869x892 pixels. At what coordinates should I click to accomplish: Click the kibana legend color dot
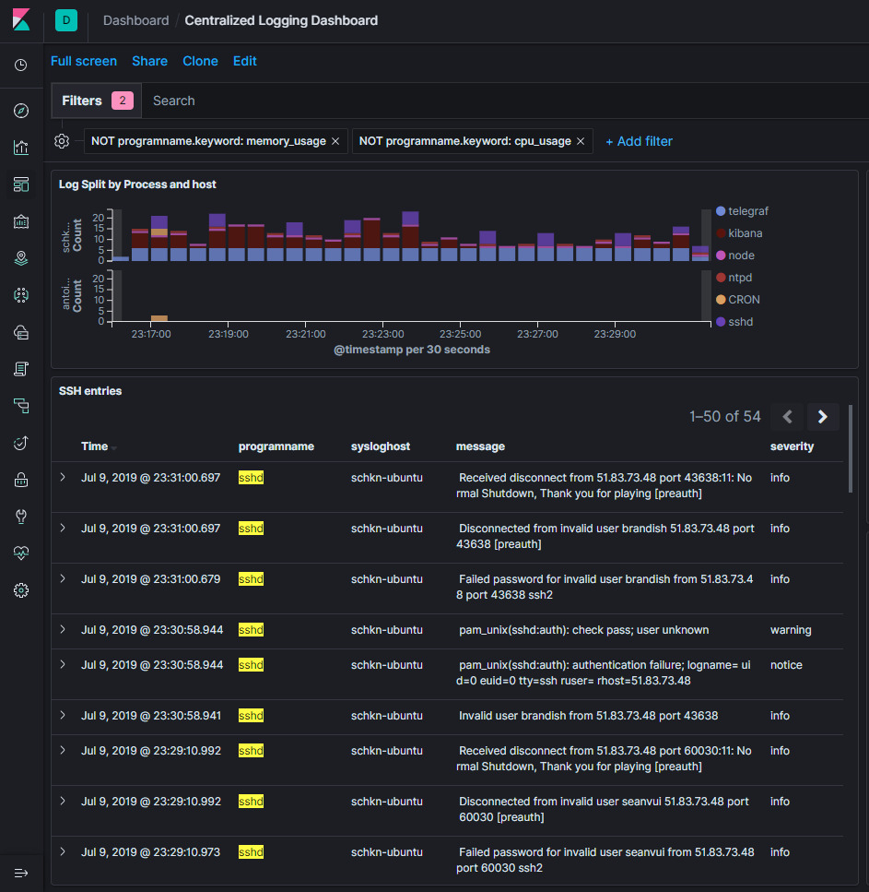[721, 233]
